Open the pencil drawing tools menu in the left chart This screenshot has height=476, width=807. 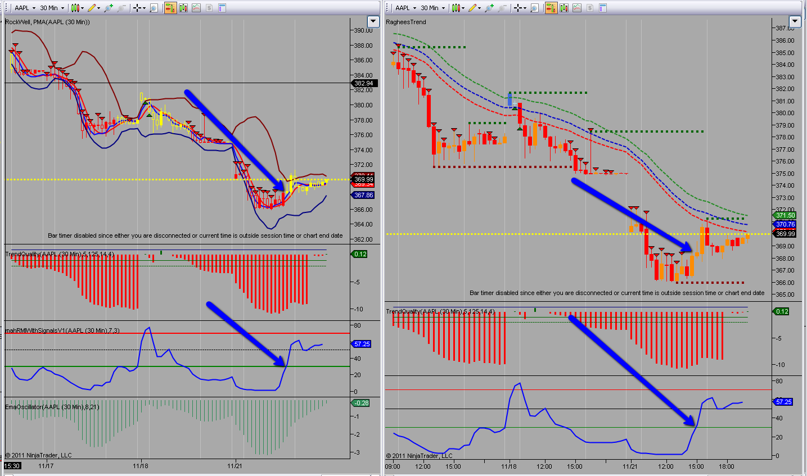point(93,8)
